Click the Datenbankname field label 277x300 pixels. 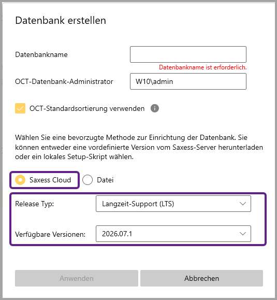pos(41,54)
